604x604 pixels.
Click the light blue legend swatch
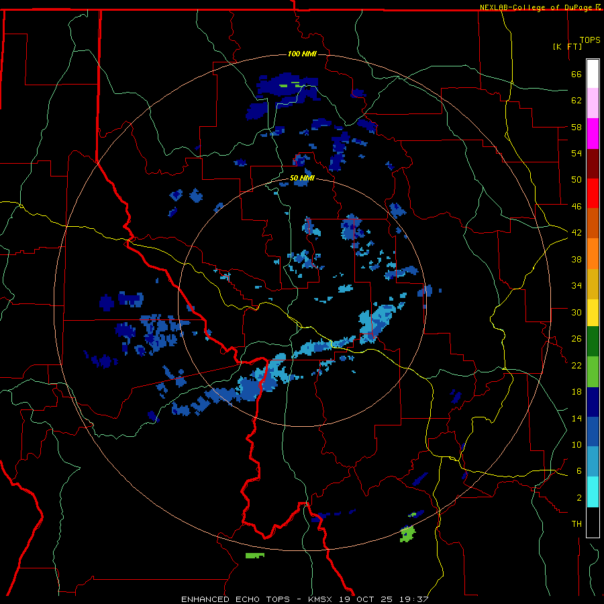pyautogui.click(x=593, y=462)
